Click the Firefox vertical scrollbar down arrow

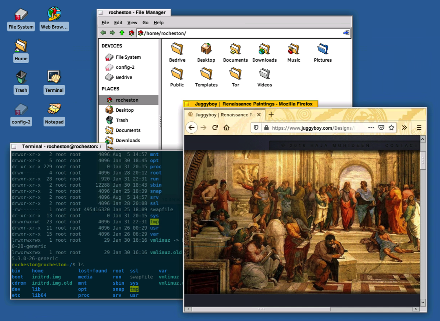click(x=423, y=302)
